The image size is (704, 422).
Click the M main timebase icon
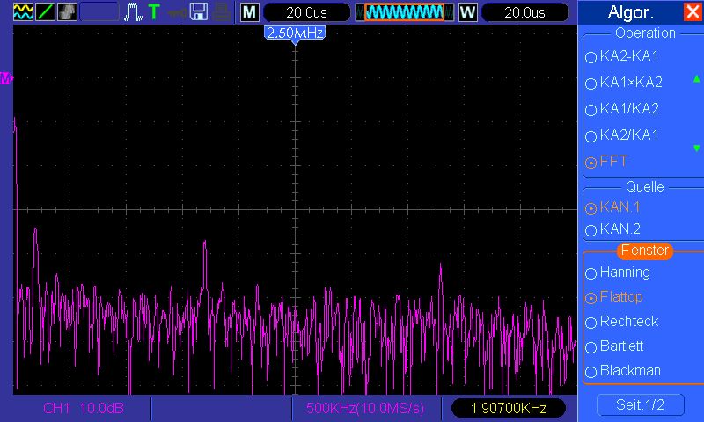point(249,12)
